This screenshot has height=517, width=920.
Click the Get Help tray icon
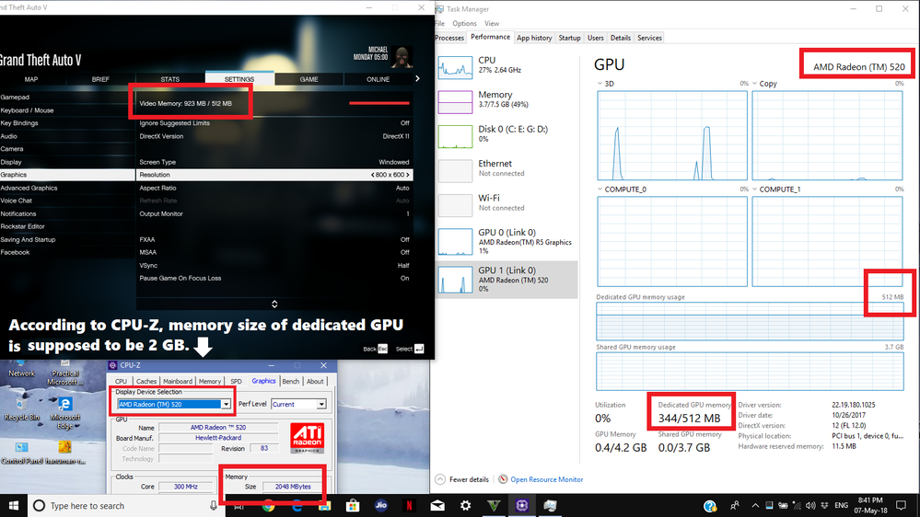709,506
